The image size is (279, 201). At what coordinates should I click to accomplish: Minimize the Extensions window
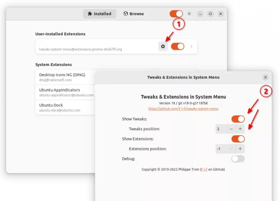point(200,13)
